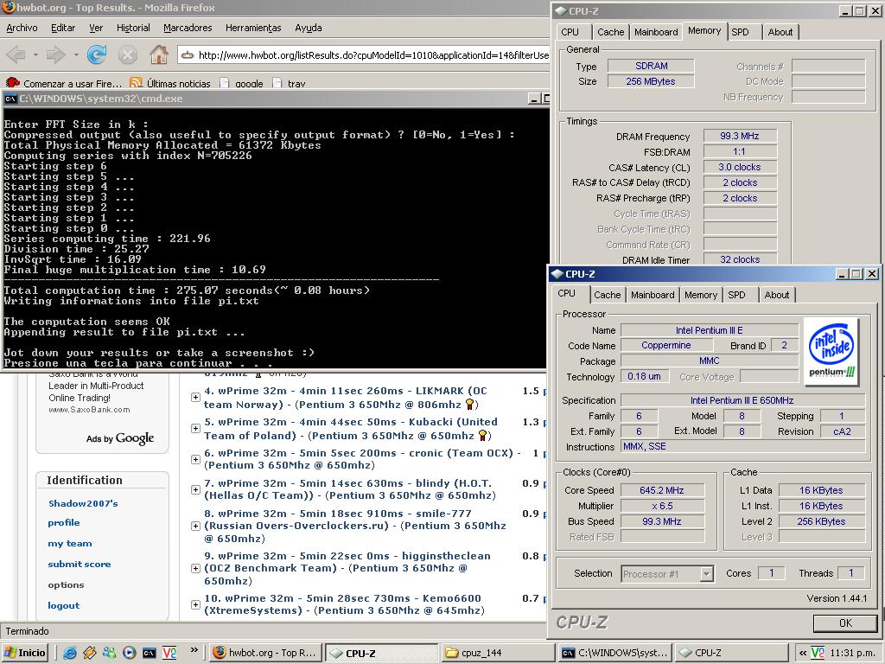Open About tab in rear CPU-Z window

click(x=780, y=32)
